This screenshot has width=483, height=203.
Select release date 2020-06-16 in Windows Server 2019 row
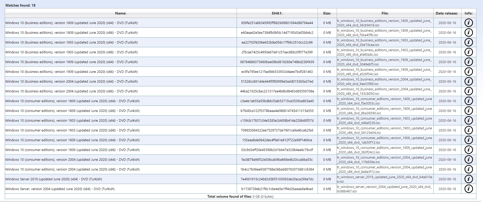[x=447, y=179]
